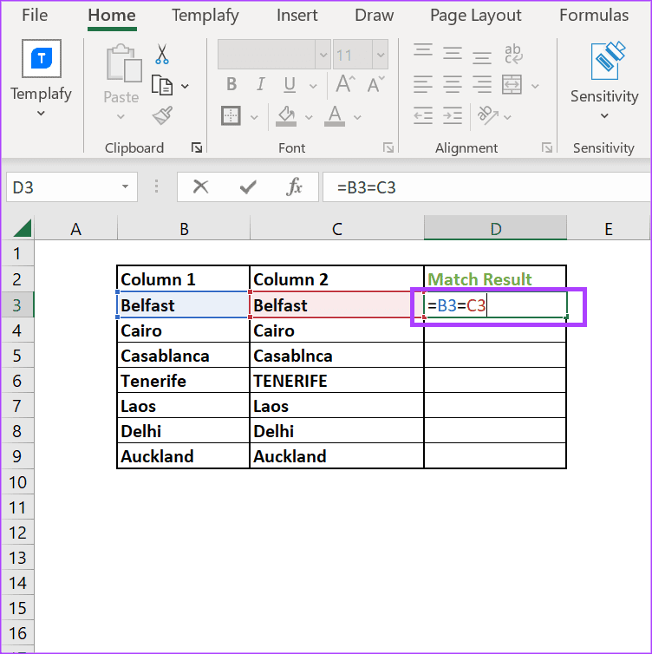Select column C header
This screenshot has height=654, width=652.
point(337,229)
